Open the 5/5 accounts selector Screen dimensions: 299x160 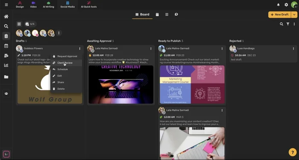click(30, 24)
